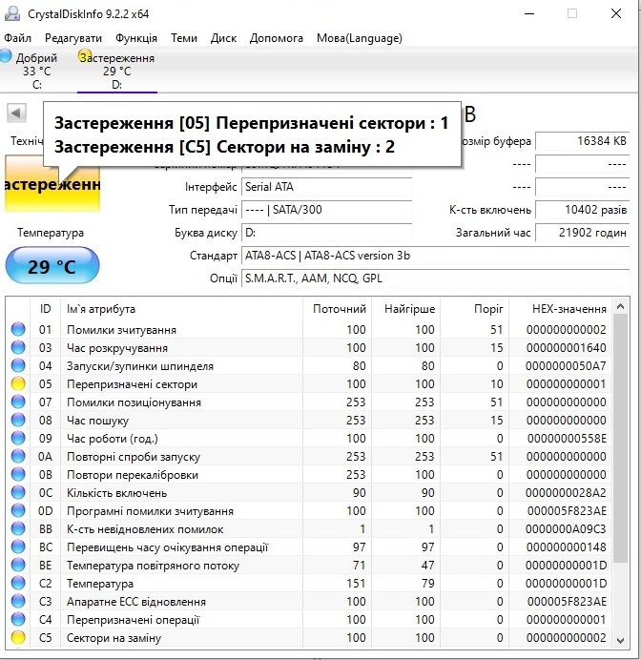Click the yellow Застереження health status button
Viewport: 641px width, 660px height.
pos(52,184)
